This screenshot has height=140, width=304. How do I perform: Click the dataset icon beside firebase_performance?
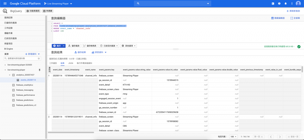13,95
